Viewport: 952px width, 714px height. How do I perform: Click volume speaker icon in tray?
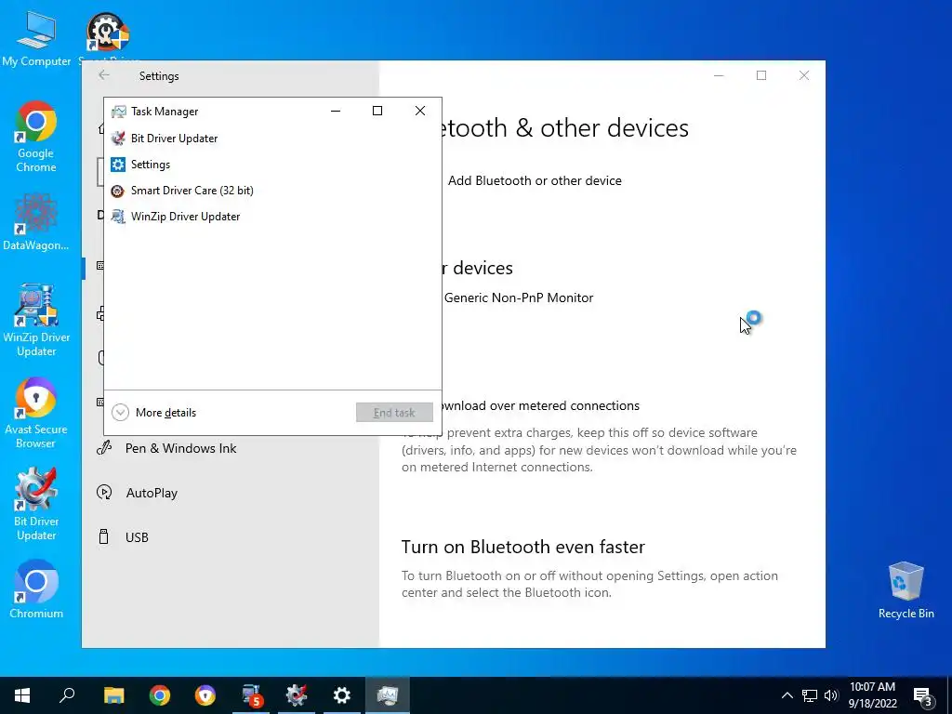(x=831, y=695)
